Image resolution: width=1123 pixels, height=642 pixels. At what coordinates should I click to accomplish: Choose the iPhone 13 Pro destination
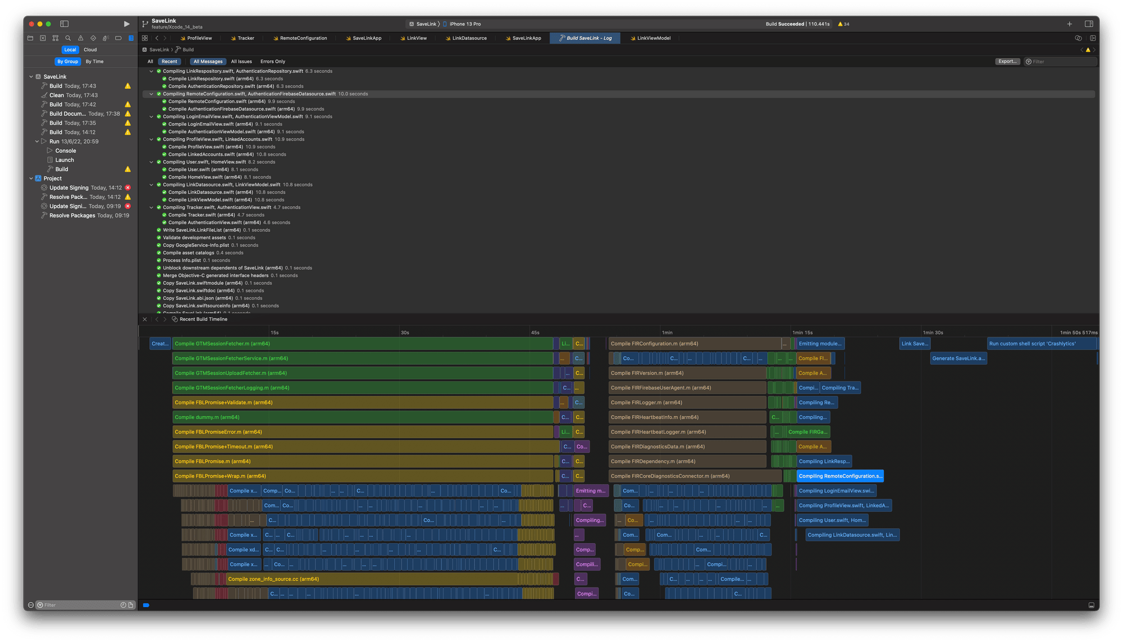[x=462, y=24]
